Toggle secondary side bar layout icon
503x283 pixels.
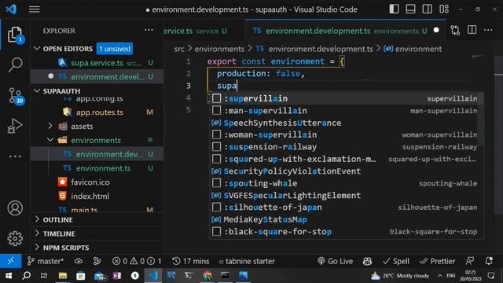click(427, 9)
